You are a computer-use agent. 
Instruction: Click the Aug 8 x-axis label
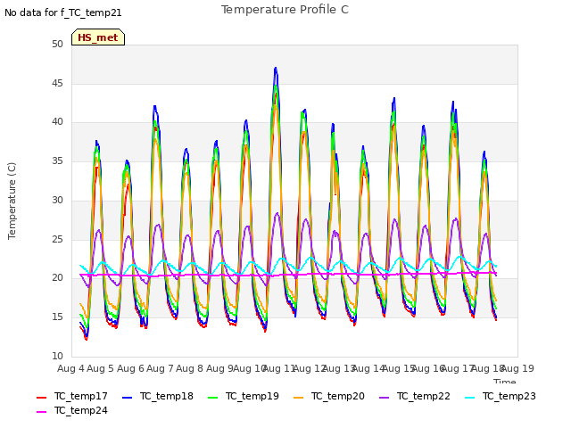tap(190, 368)
